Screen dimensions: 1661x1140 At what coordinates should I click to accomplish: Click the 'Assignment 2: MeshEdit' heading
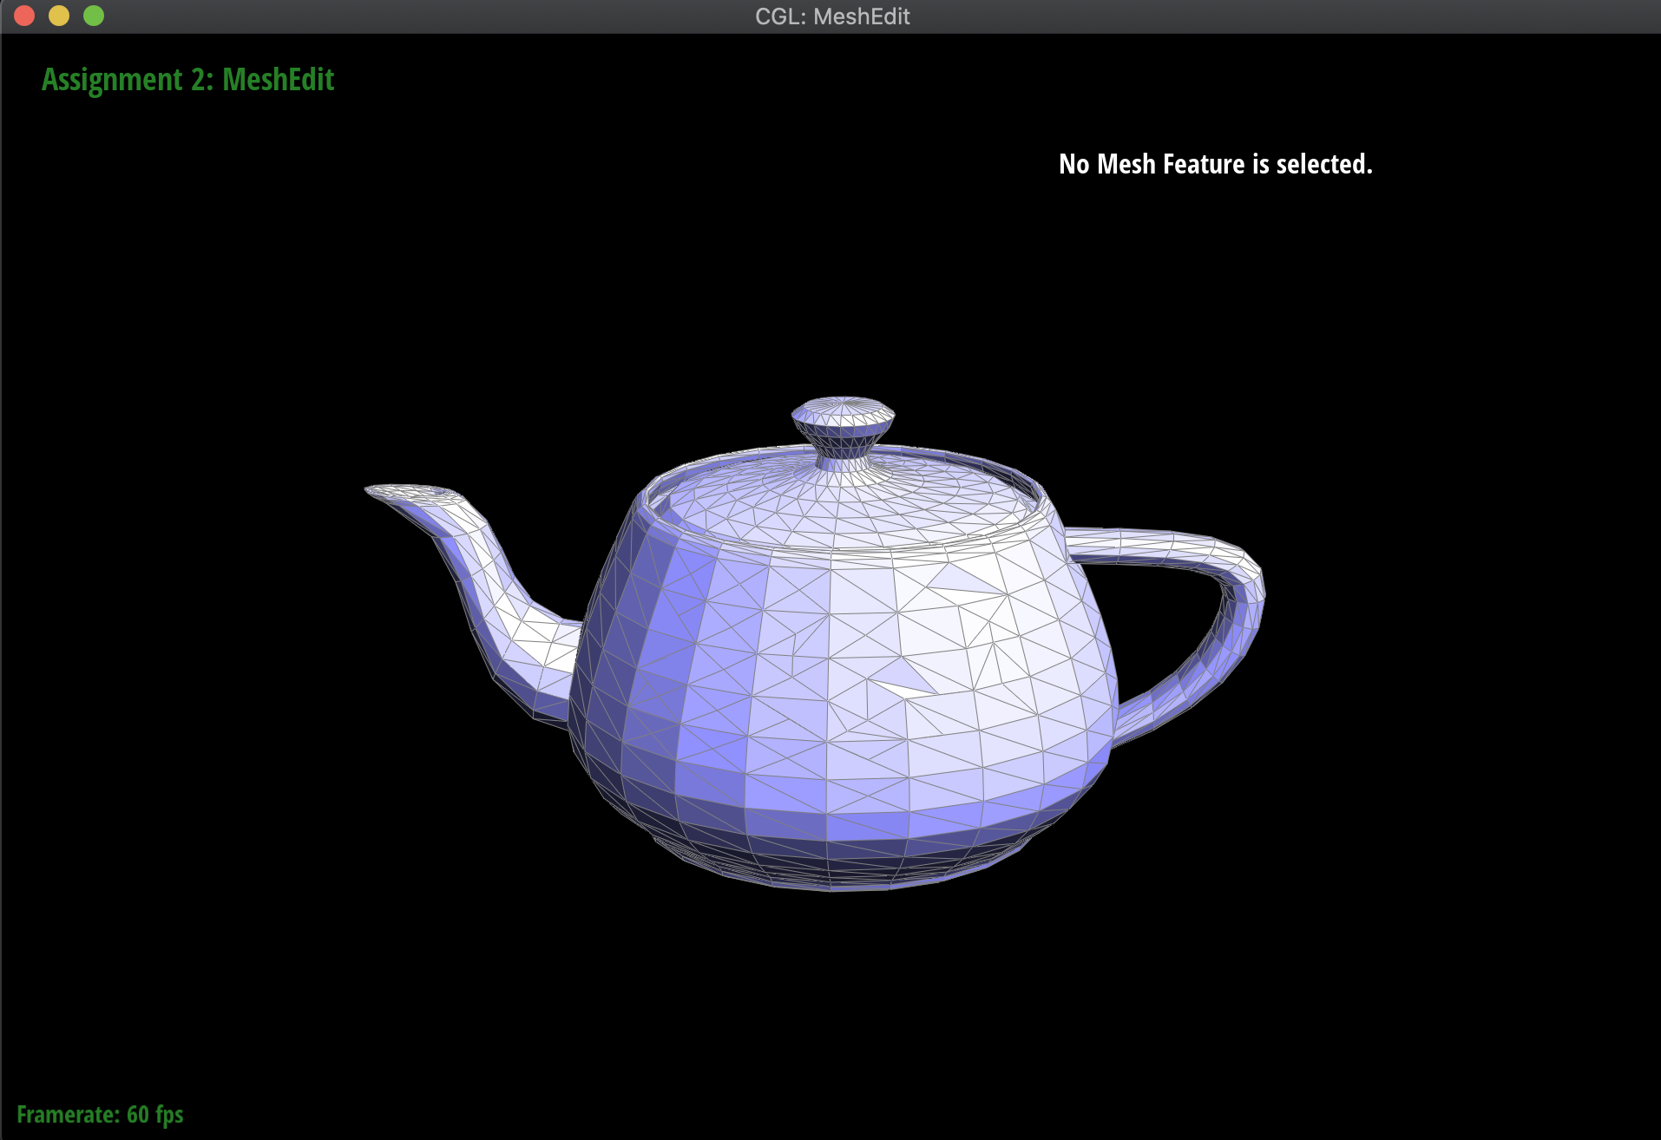tap(187, 80)
